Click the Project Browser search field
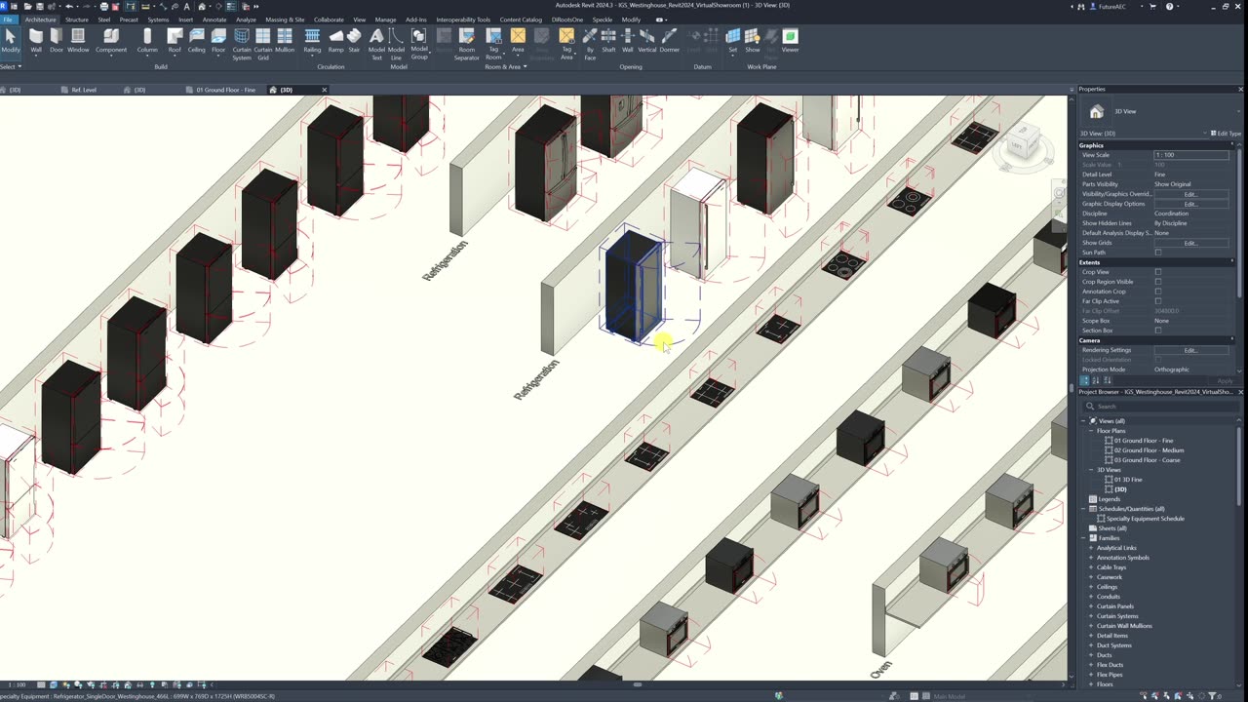The image size is (1248, 702). (x=1160, y=407)
